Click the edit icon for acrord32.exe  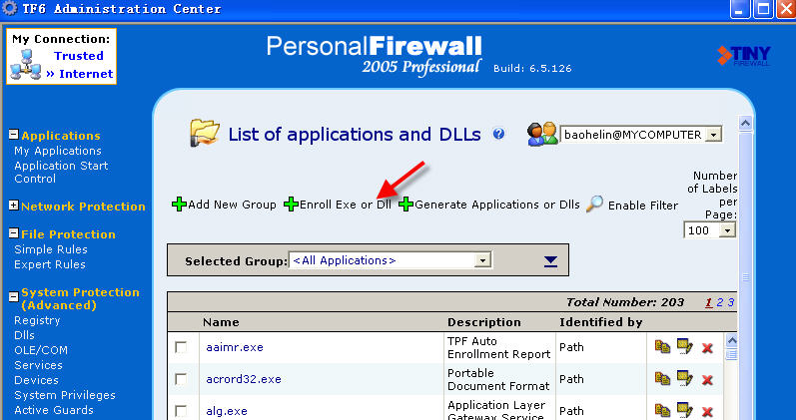click(684, 378)
